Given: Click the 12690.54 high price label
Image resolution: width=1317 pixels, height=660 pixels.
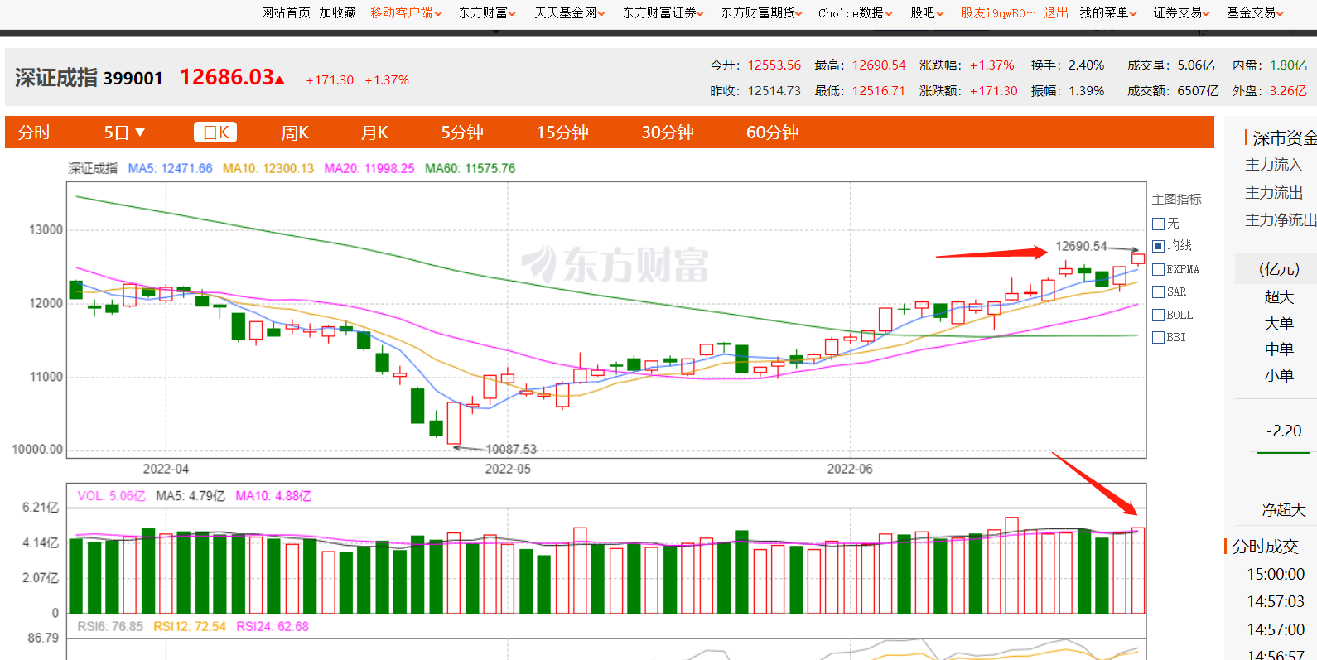Looking at the screenshot, I should 1081,246.
